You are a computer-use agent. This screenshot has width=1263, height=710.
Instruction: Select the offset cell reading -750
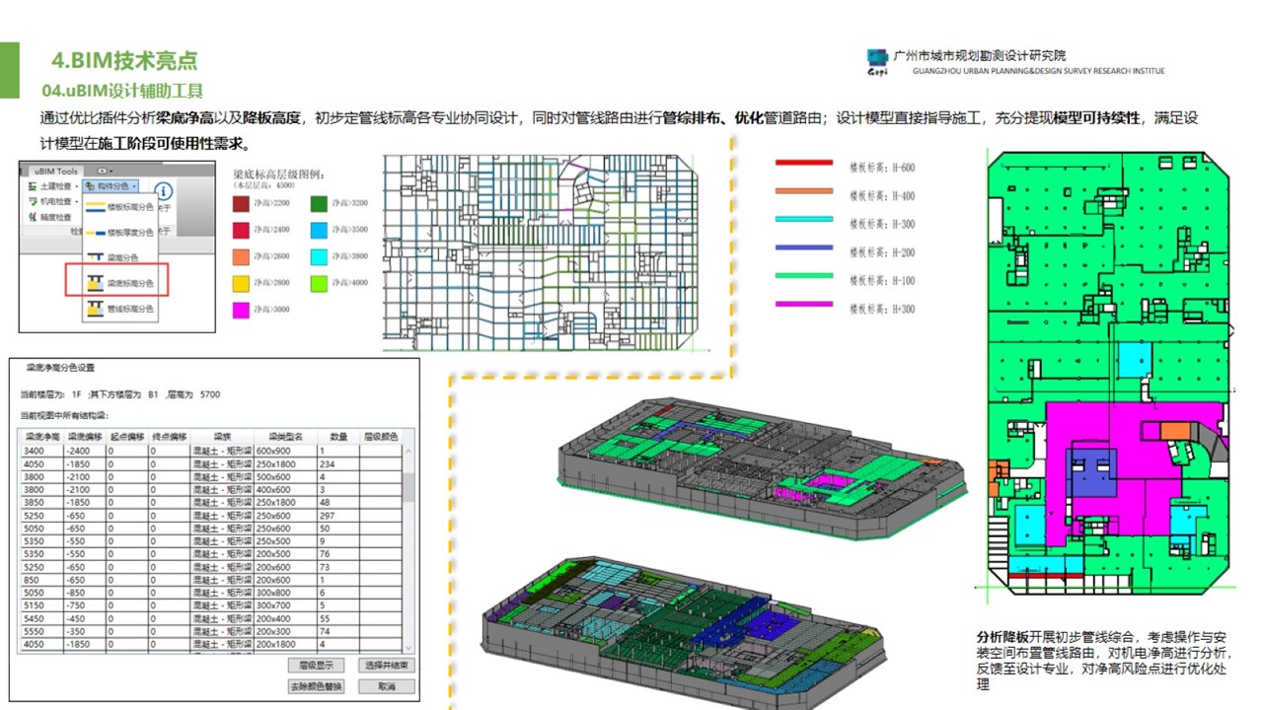pyautogui.click(x=85, y=605)
